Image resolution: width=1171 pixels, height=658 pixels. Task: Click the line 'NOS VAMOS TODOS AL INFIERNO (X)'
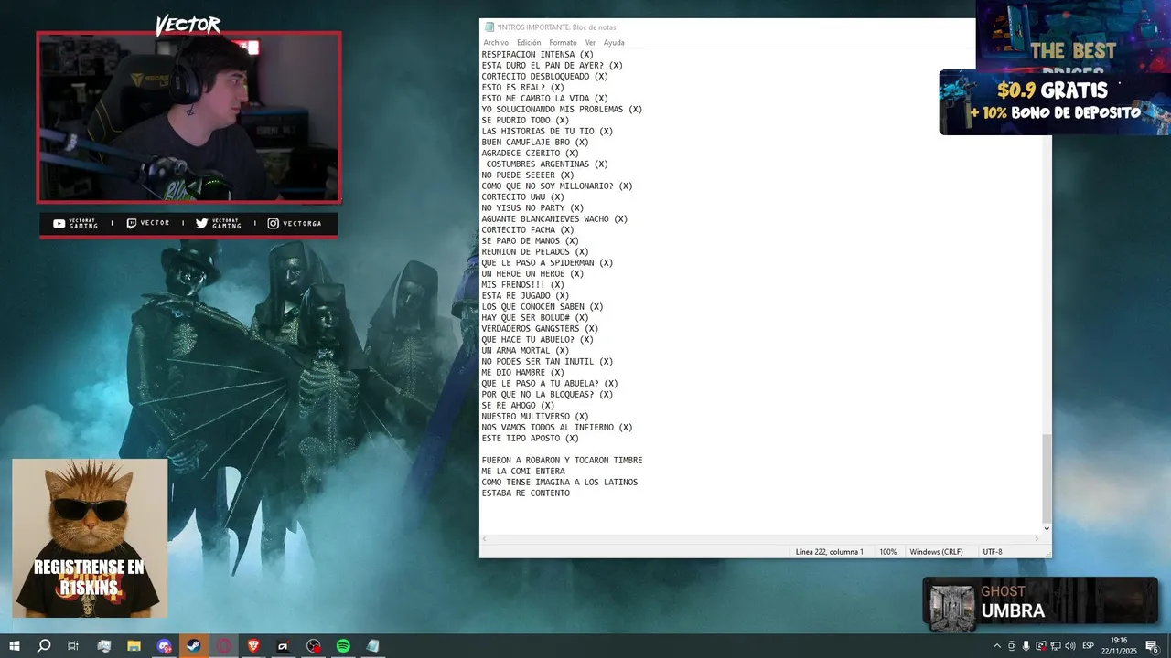click(x=557, y=428)
